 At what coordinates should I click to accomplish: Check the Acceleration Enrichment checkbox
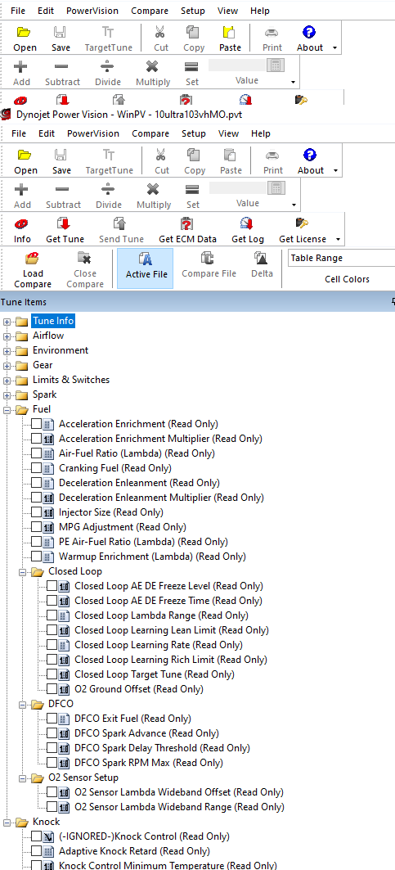36,424
